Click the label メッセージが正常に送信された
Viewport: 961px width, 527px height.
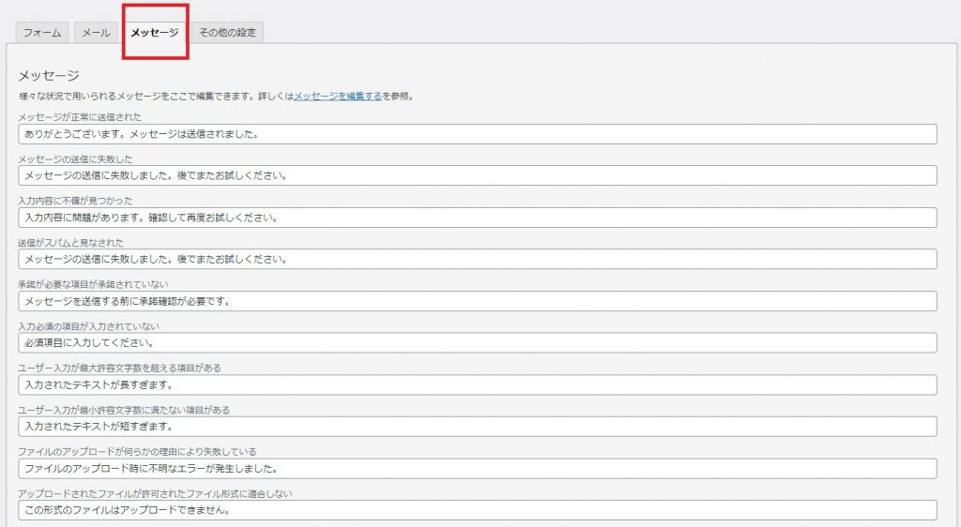point(80,117)
